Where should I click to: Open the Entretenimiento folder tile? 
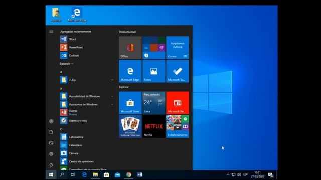(x=178, y=126)
